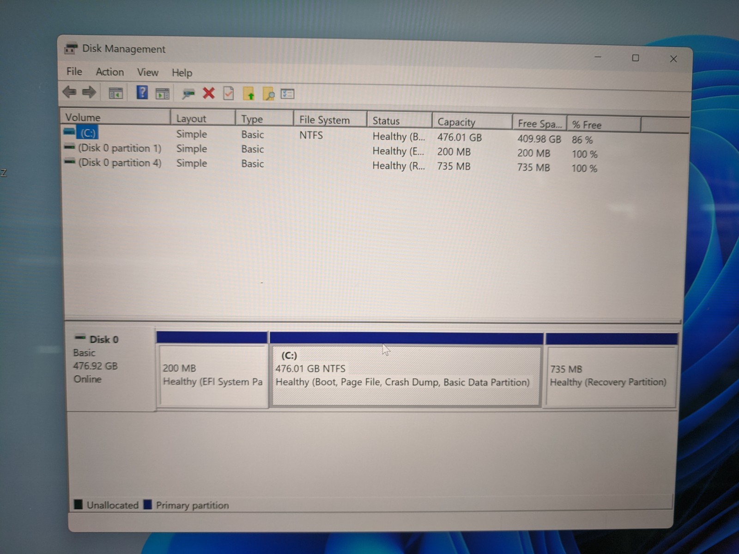The width and height of the screenshot is (739, 554).
Task: Click the Properties checkmark page icon
Action: pos(229,94)
